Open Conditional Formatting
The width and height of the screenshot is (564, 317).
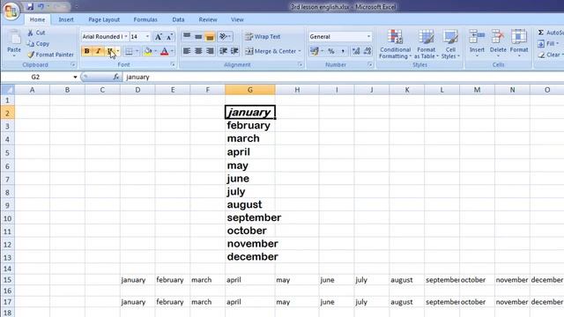(x=395, y=44)
